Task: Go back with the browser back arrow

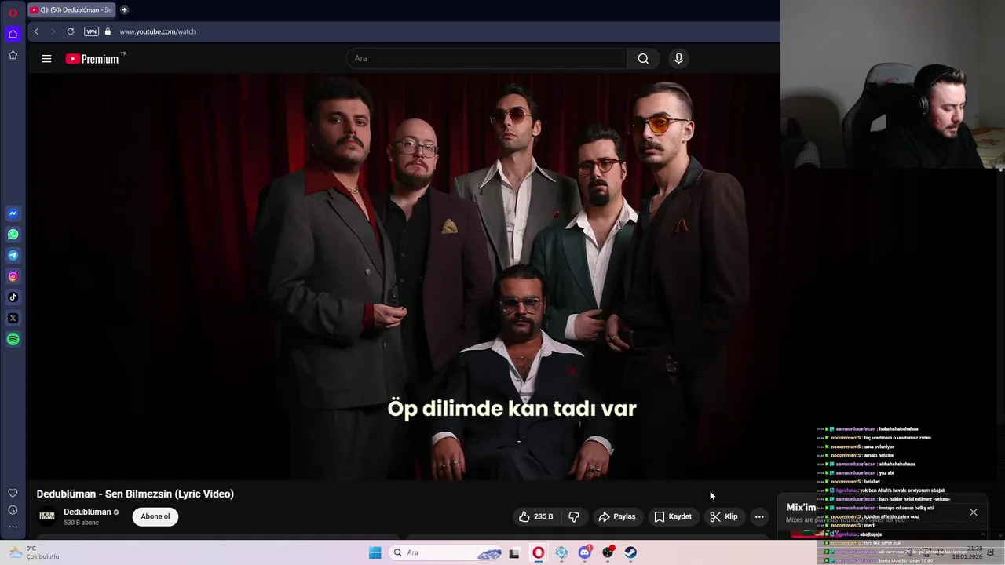Action: [x=36, y=31]
